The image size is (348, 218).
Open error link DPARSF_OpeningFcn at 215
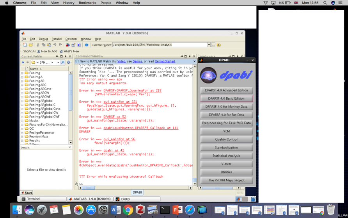133,91
